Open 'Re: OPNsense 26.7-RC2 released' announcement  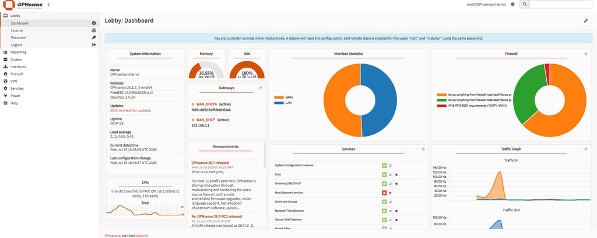[x=217, y=216]
